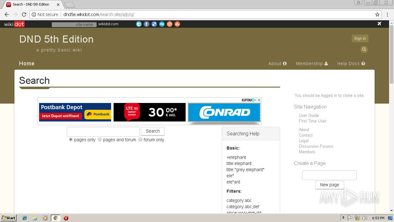
Task: Open the Legal link
Action: [x=304, y=141]
